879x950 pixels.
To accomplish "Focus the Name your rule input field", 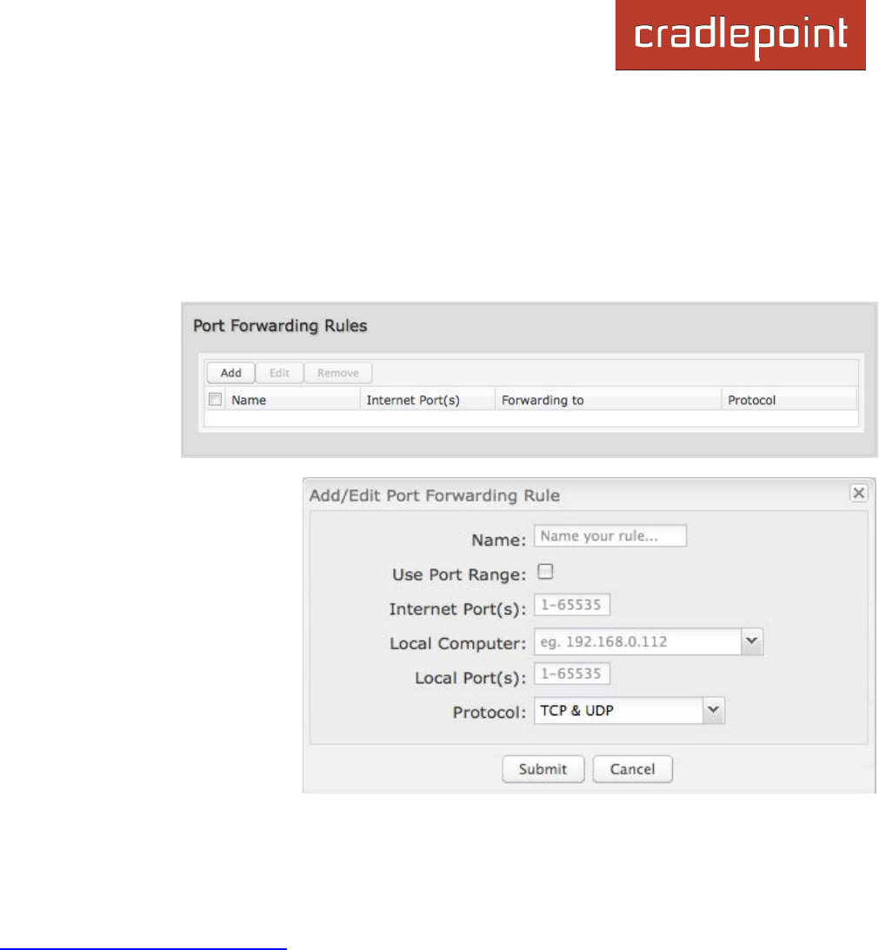I will click(609, 536).
